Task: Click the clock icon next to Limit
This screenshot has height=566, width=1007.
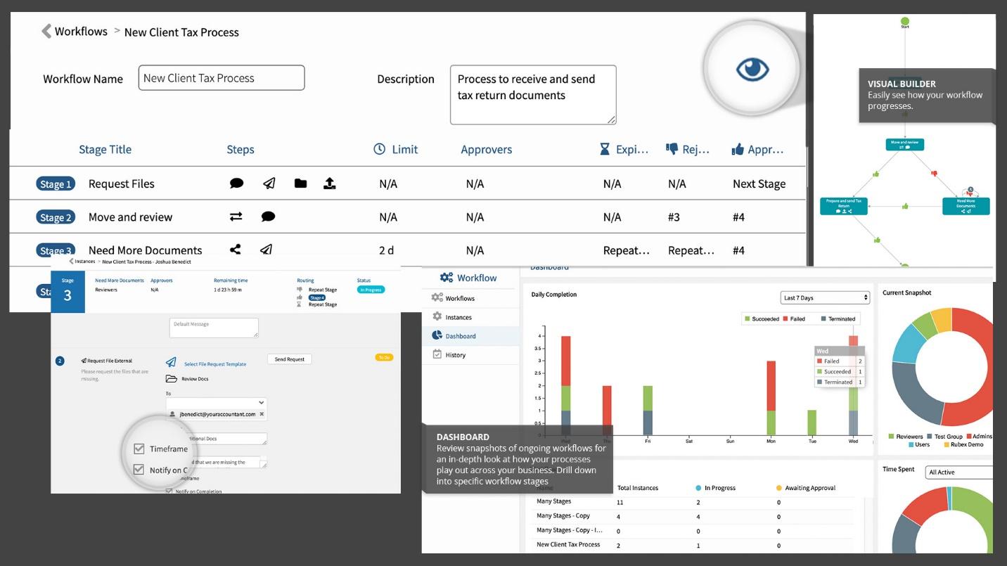Action: tap(379, 149)
